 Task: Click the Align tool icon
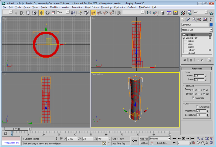(155, 13)
